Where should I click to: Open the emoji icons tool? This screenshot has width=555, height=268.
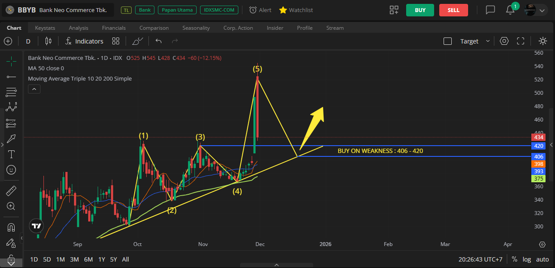11,170
